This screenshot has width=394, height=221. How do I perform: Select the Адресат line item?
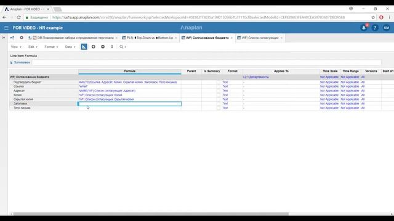pyautogui.click(x=19, y=91)
